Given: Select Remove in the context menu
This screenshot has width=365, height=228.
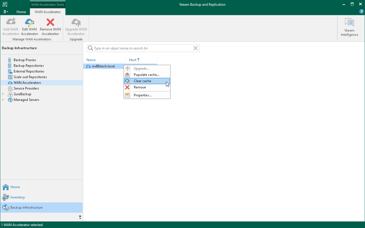Looking at the screenshot, I should [x=147, y=87].
